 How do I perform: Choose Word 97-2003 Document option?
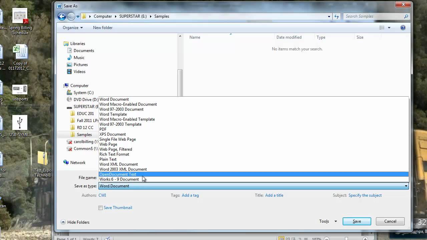coord(254,109)
